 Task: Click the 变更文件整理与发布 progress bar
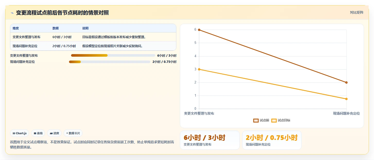pos(113,55)
